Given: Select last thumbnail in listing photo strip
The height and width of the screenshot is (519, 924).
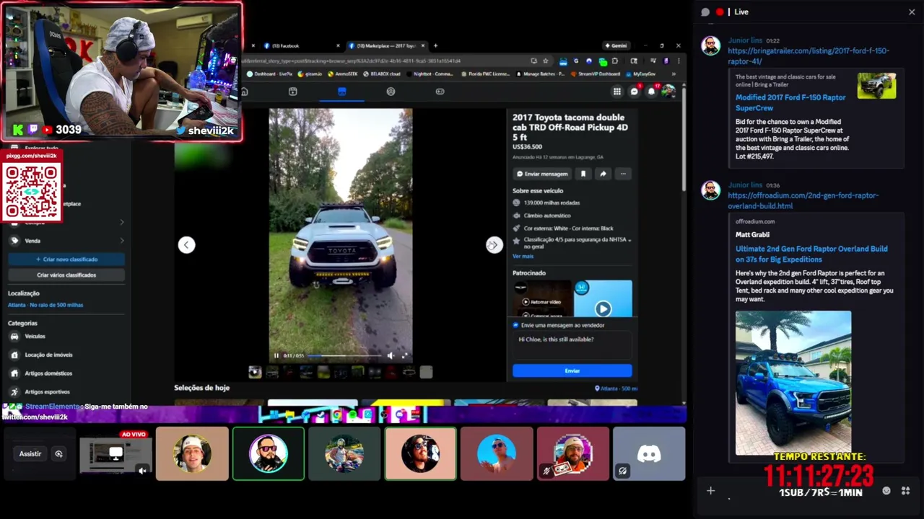Looking at the screenshot, I should click(x=426, y=372).
